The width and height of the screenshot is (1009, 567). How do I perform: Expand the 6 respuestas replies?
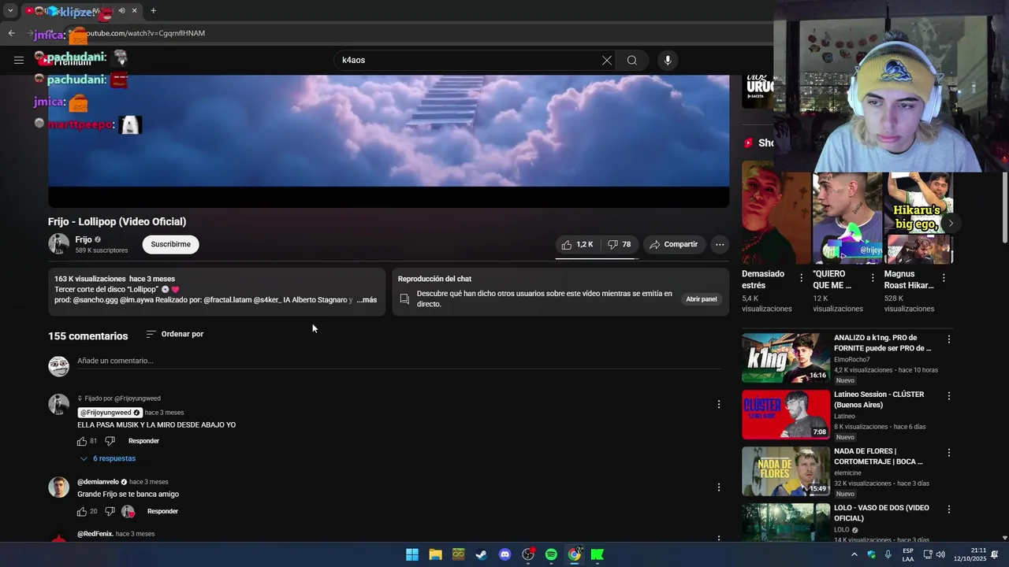(108, 458)
